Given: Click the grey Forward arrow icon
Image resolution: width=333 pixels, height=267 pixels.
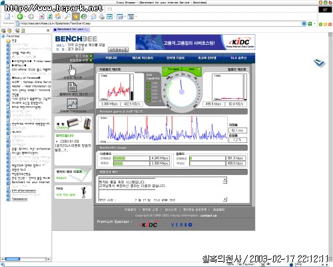Looking at the screenshot, I should tap(31, 17).
